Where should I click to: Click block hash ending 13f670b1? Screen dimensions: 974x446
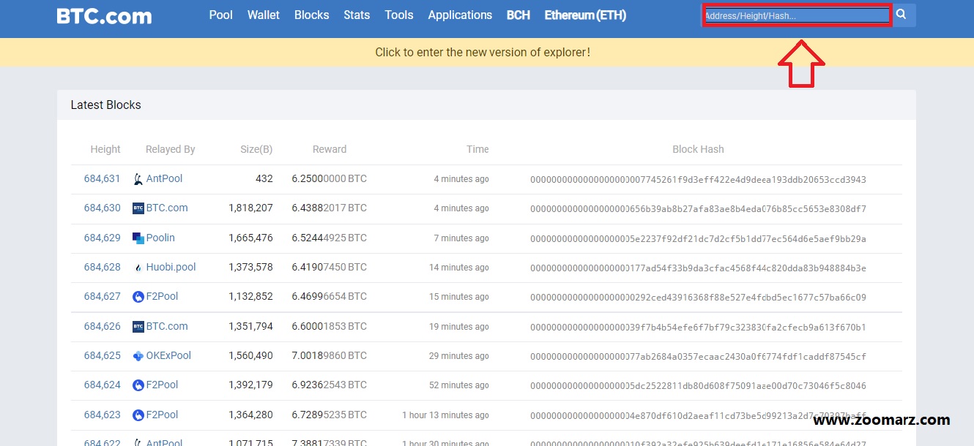(x=698, y=327)
